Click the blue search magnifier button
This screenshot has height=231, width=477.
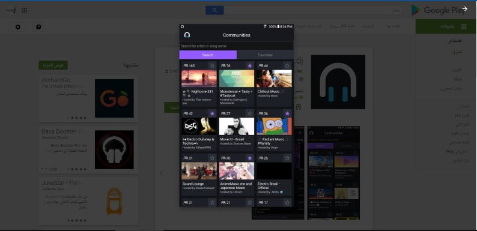pos(215,10)
